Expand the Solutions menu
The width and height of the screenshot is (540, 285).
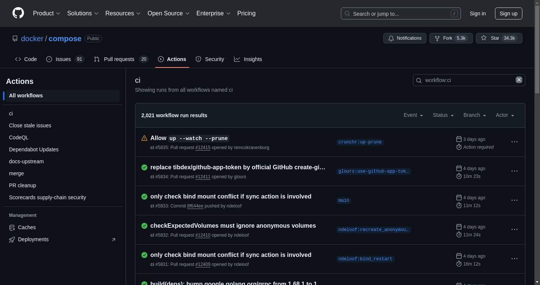coord(83,13)
